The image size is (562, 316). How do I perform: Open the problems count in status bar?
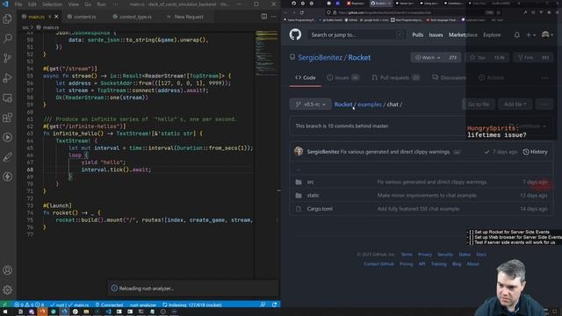point(29,305)
